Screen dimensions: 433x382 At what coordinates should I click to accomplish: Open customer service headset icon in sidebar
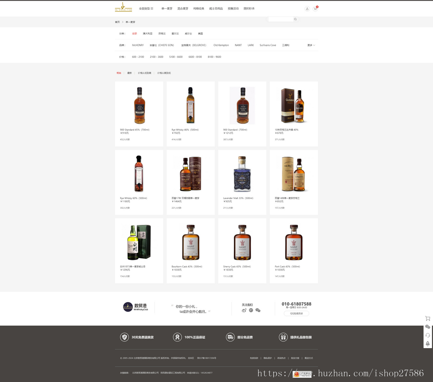tap(428, 335)
